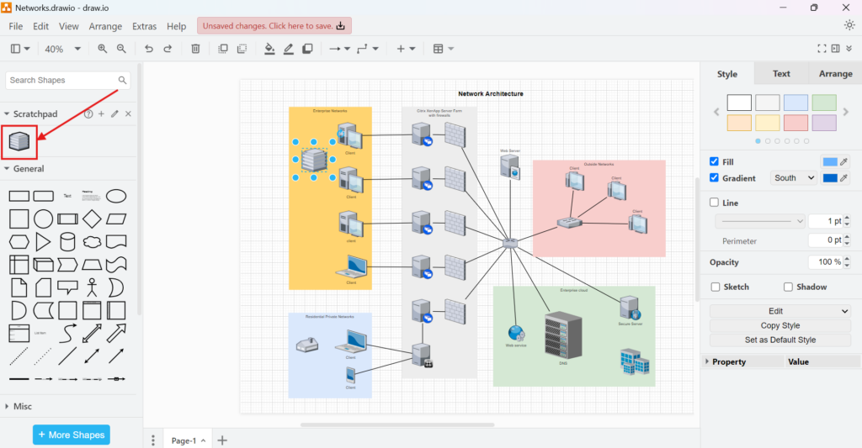This screenshot has height=448, width=862.
Task: Click the More Shapes button
Action: pos(71,435)
